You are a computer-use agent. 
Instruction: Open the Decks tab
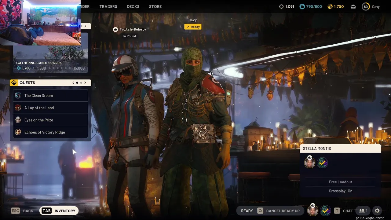(133, 6)
